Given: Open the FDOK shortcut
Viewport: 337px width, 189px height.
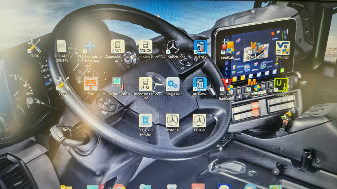Looking at the screenshot, I should pos(34,46).
